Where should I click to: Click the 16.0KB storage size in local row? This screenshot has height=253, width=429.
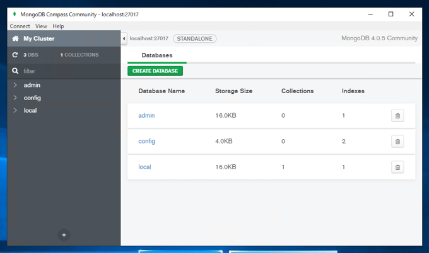(x=226, y=167)
